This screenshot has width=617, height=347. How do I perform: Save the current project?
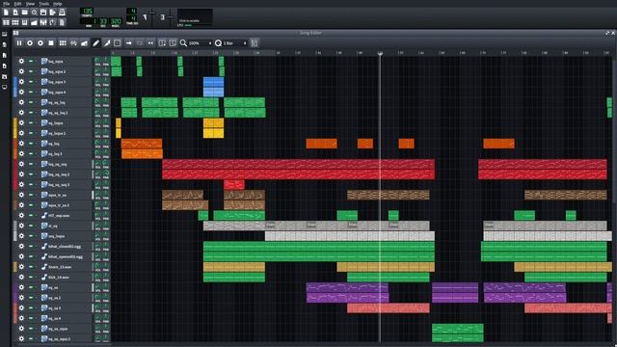point(43,13)
